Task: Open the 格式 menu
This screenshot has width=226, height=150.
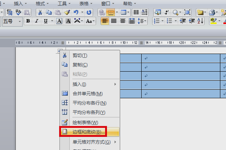Action: pos(42,4)
